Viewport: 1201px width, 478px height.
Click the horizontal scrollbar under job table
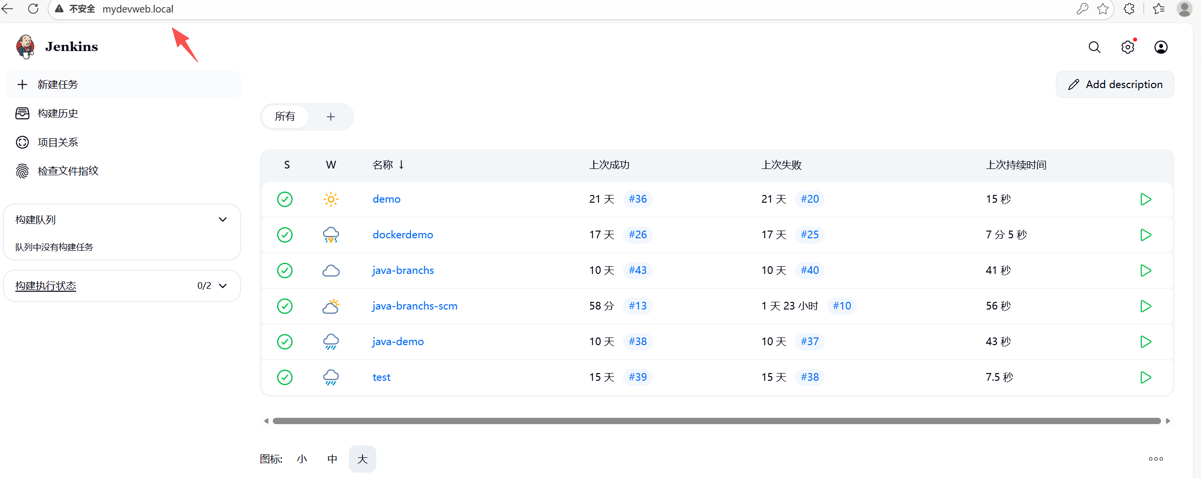(x=716, y=421)
